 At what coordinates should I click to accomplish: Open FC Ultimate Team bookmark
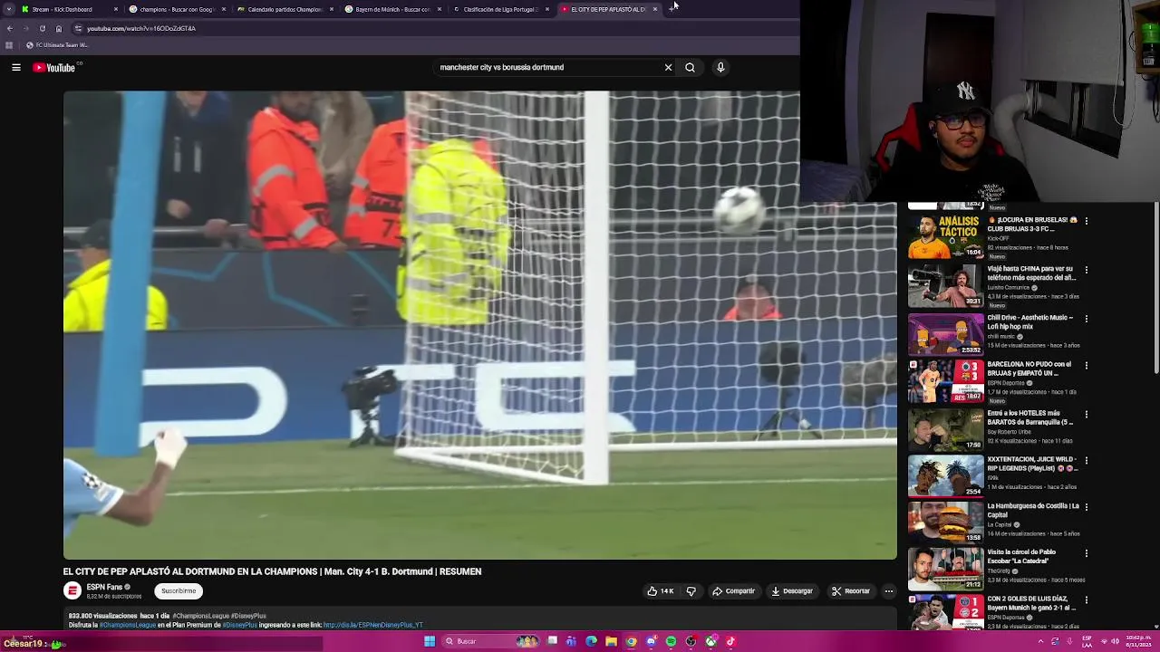click(57, 45)
